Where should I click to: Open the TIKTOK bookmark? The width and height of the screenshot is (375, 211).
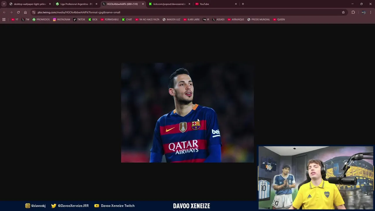pos(79,19)
